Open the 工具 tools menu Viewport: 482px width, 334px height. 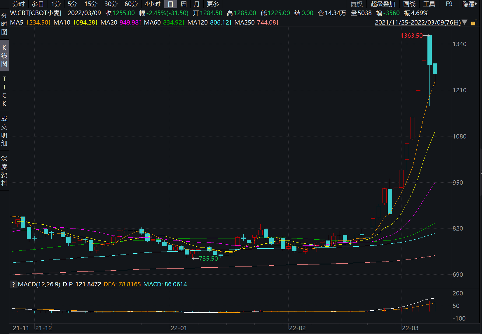[x=429, y=4]
